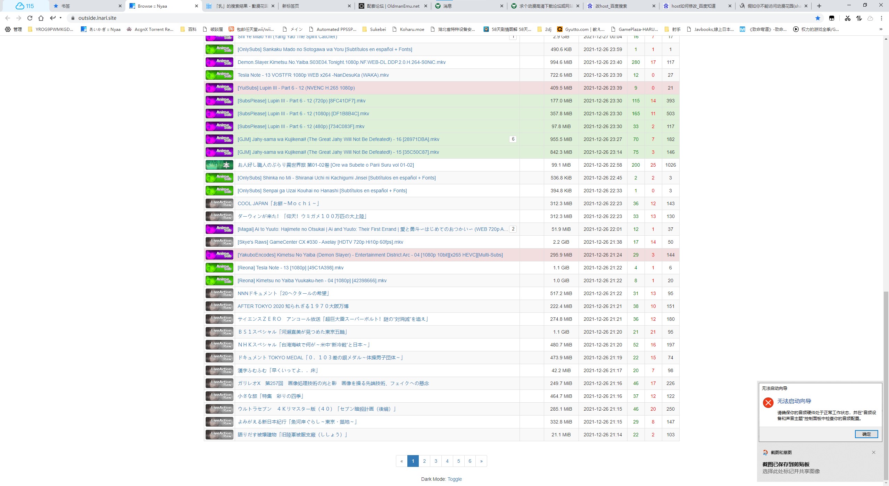Open the あいかぎ :: Nyaa bookmark
The width and height of the screenshot is (889, 486).
101,30
